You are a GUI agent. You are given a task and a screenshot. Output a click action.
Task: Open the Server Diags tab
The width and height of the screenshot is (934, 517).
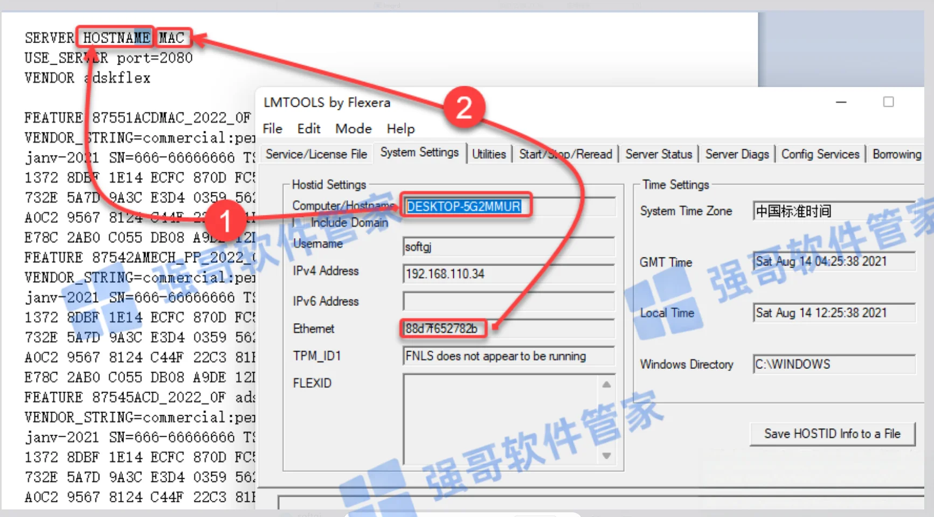point(737,154)
